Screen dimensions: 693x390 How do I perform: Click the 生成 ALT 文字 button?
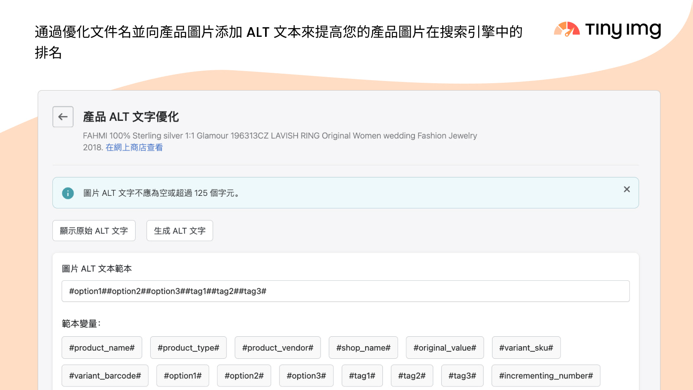[x=180, y=231]
